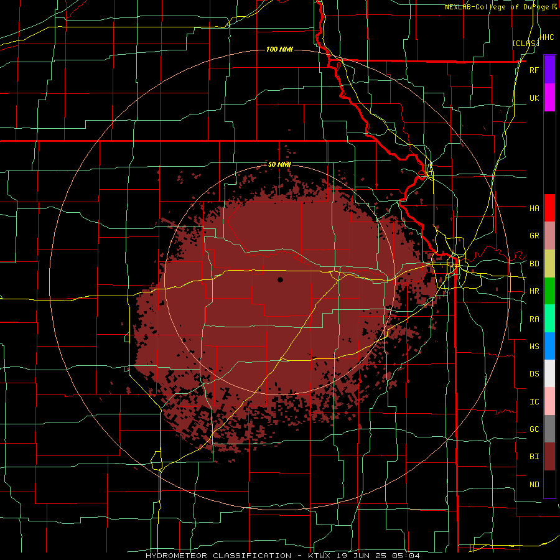Click the HA legend label
The width and height of the screenshot is (560, 560).
[x=534, y=208]
